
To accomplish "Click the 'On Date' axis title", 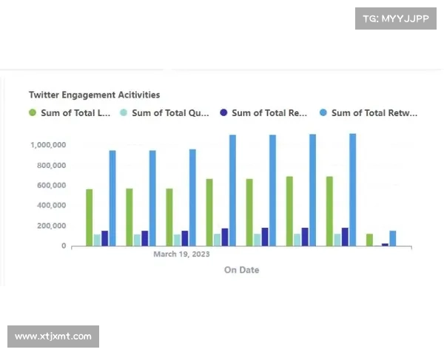I will pyautogui.click(x=241, y=270).
